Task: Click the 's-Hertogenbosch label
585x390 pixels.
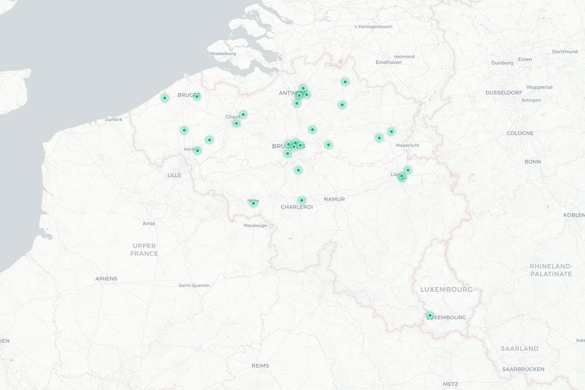Action: tap(373, 26)
